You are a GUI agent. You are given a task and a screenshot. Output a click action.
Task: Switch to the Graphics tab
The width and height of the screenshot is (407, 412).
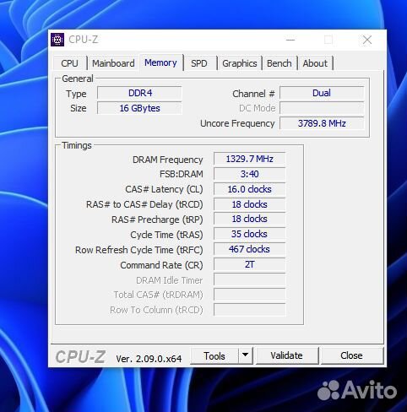click(x=240, y=63)
